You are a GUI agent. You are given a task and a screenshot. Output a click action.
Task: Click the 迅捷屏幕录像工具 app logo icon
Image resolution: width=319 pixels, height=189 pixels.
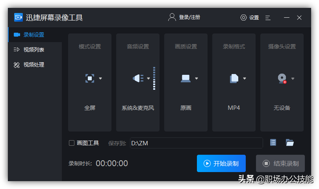(x=18, y=17)
